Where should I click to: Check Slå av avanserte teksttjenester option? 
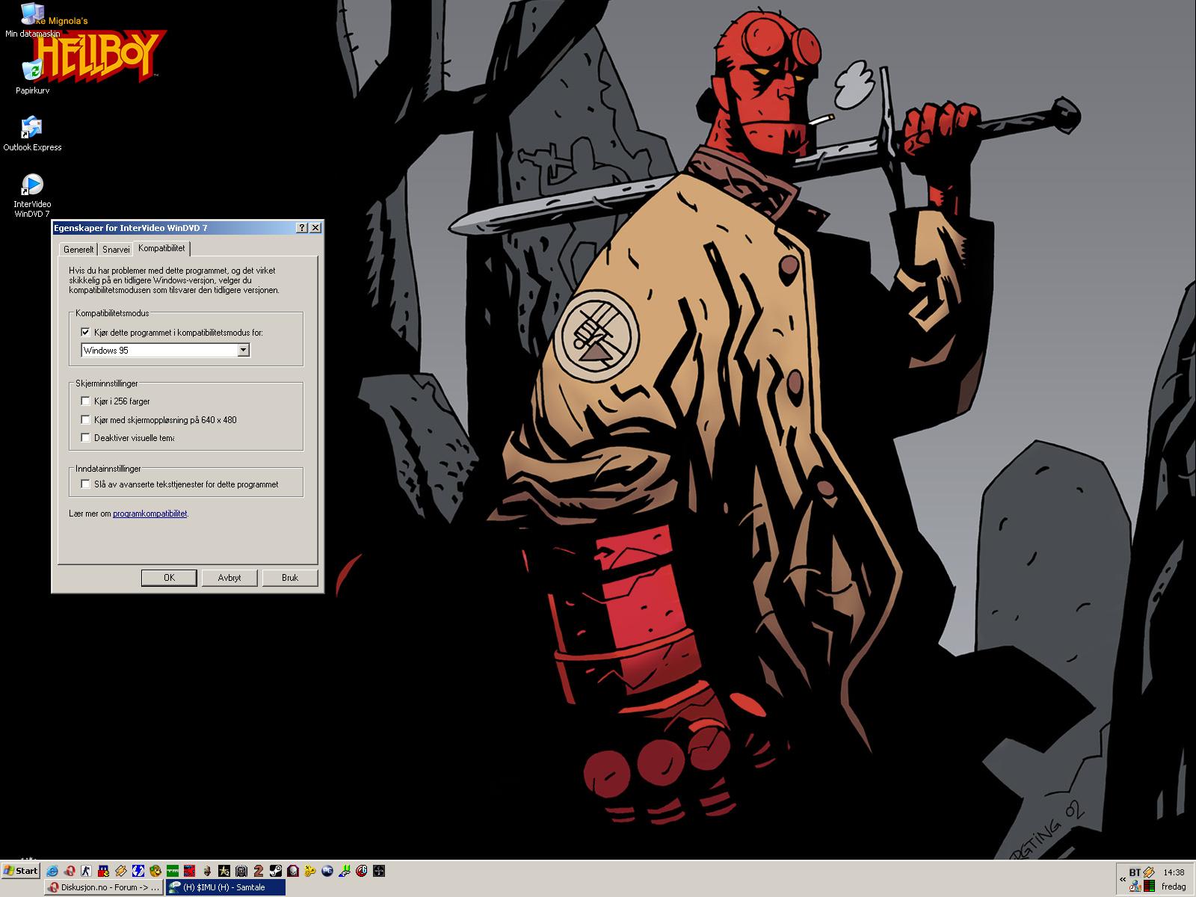tap(85, 484)
